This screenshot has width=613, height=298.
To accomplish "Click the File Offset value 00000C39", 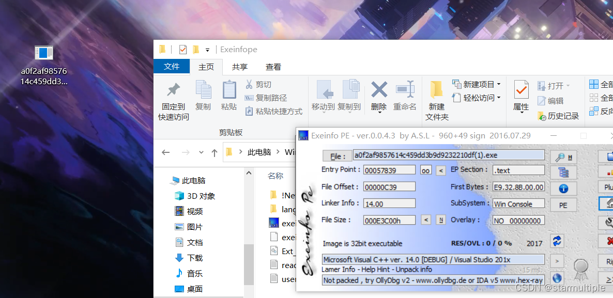I will coord(389,187).
